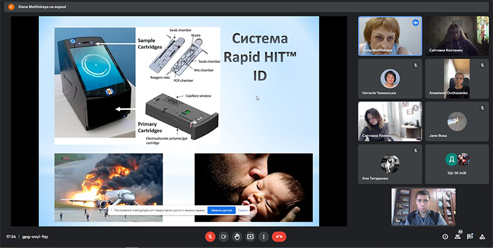Click the 'Sample Cartridges' label on the slide
The height and width of the screenshot is (248, 493).
[x=150, y=44]
